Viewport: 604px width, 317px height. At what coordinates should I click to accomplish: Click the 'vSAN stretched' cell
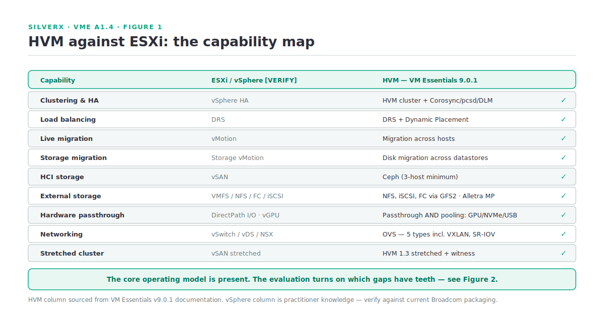pyautogui.click(x=236, y=253)
